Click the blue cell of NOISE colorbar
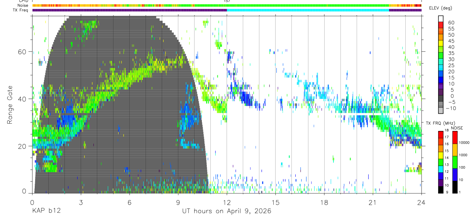This screenshot has width=474, height=219. [455, 175]
